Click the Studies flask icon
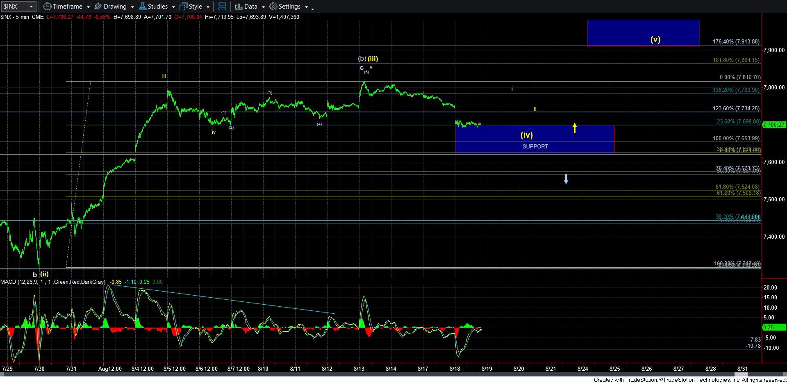Viewport: 787px width, 383px height. 143,7
